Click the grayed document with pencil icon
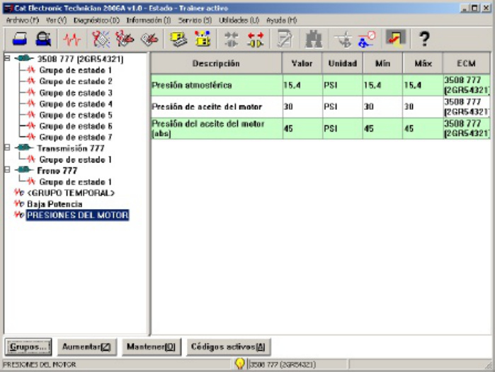Screen dimensions: 495x372 pyautogui.click(x=285, y=39)
